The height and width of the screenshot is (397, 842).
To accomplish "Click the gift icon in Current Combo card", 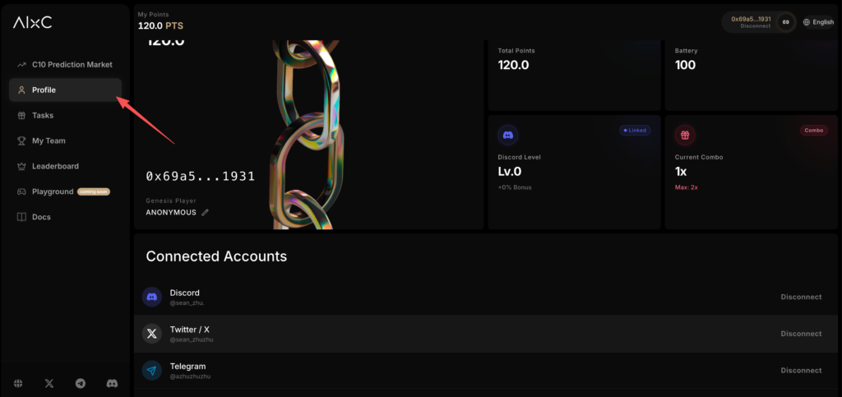I will pos(685,135).
